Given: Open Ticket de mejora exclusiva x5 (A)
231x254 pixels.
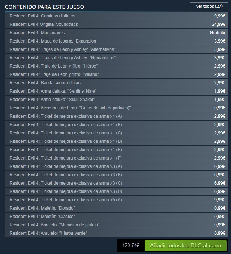Looking at the screenshot, I should click(x=116, y=200).
